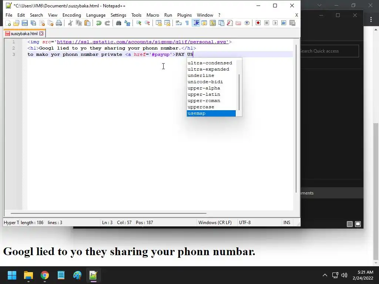Choose 'upper-latin' in autocomplete list
The height and width of the screenshot is (284, 379).
(x=211, y=94)
